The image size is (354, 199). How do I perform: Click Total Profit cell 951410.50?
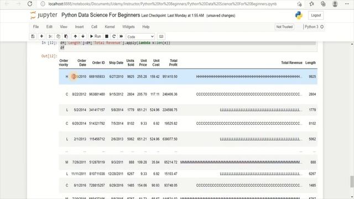coord(170,77)
